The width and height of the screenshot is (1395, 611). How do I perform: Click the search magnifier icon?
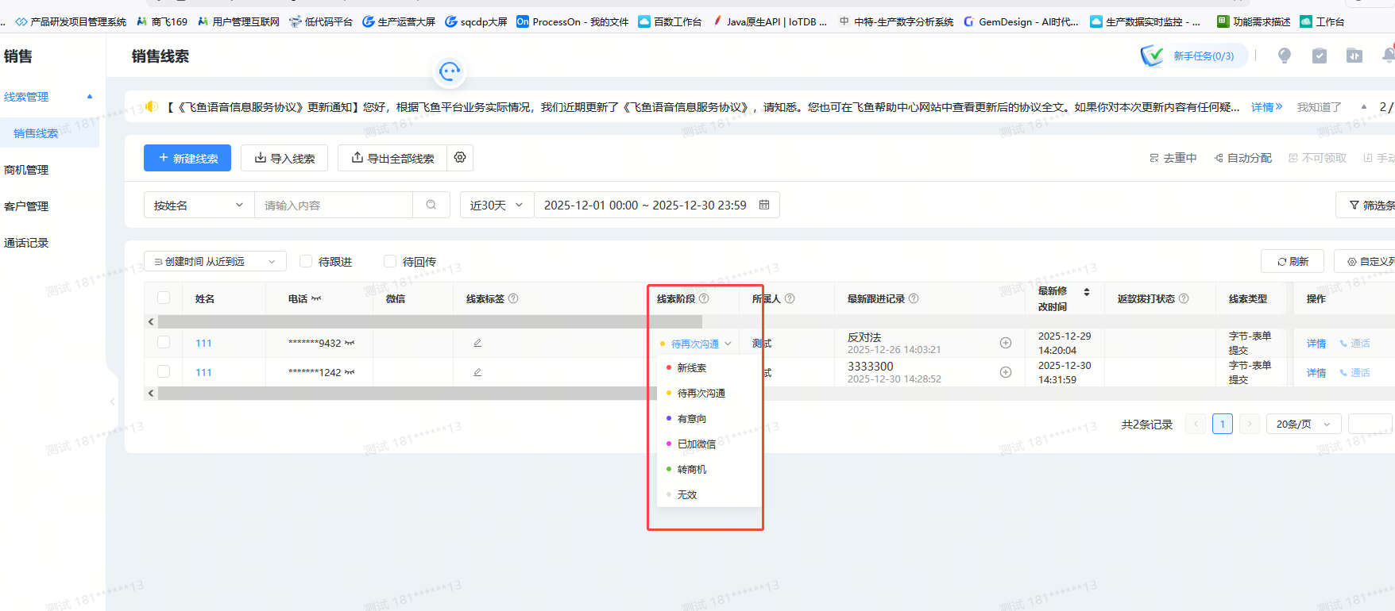tap(431, 205)
